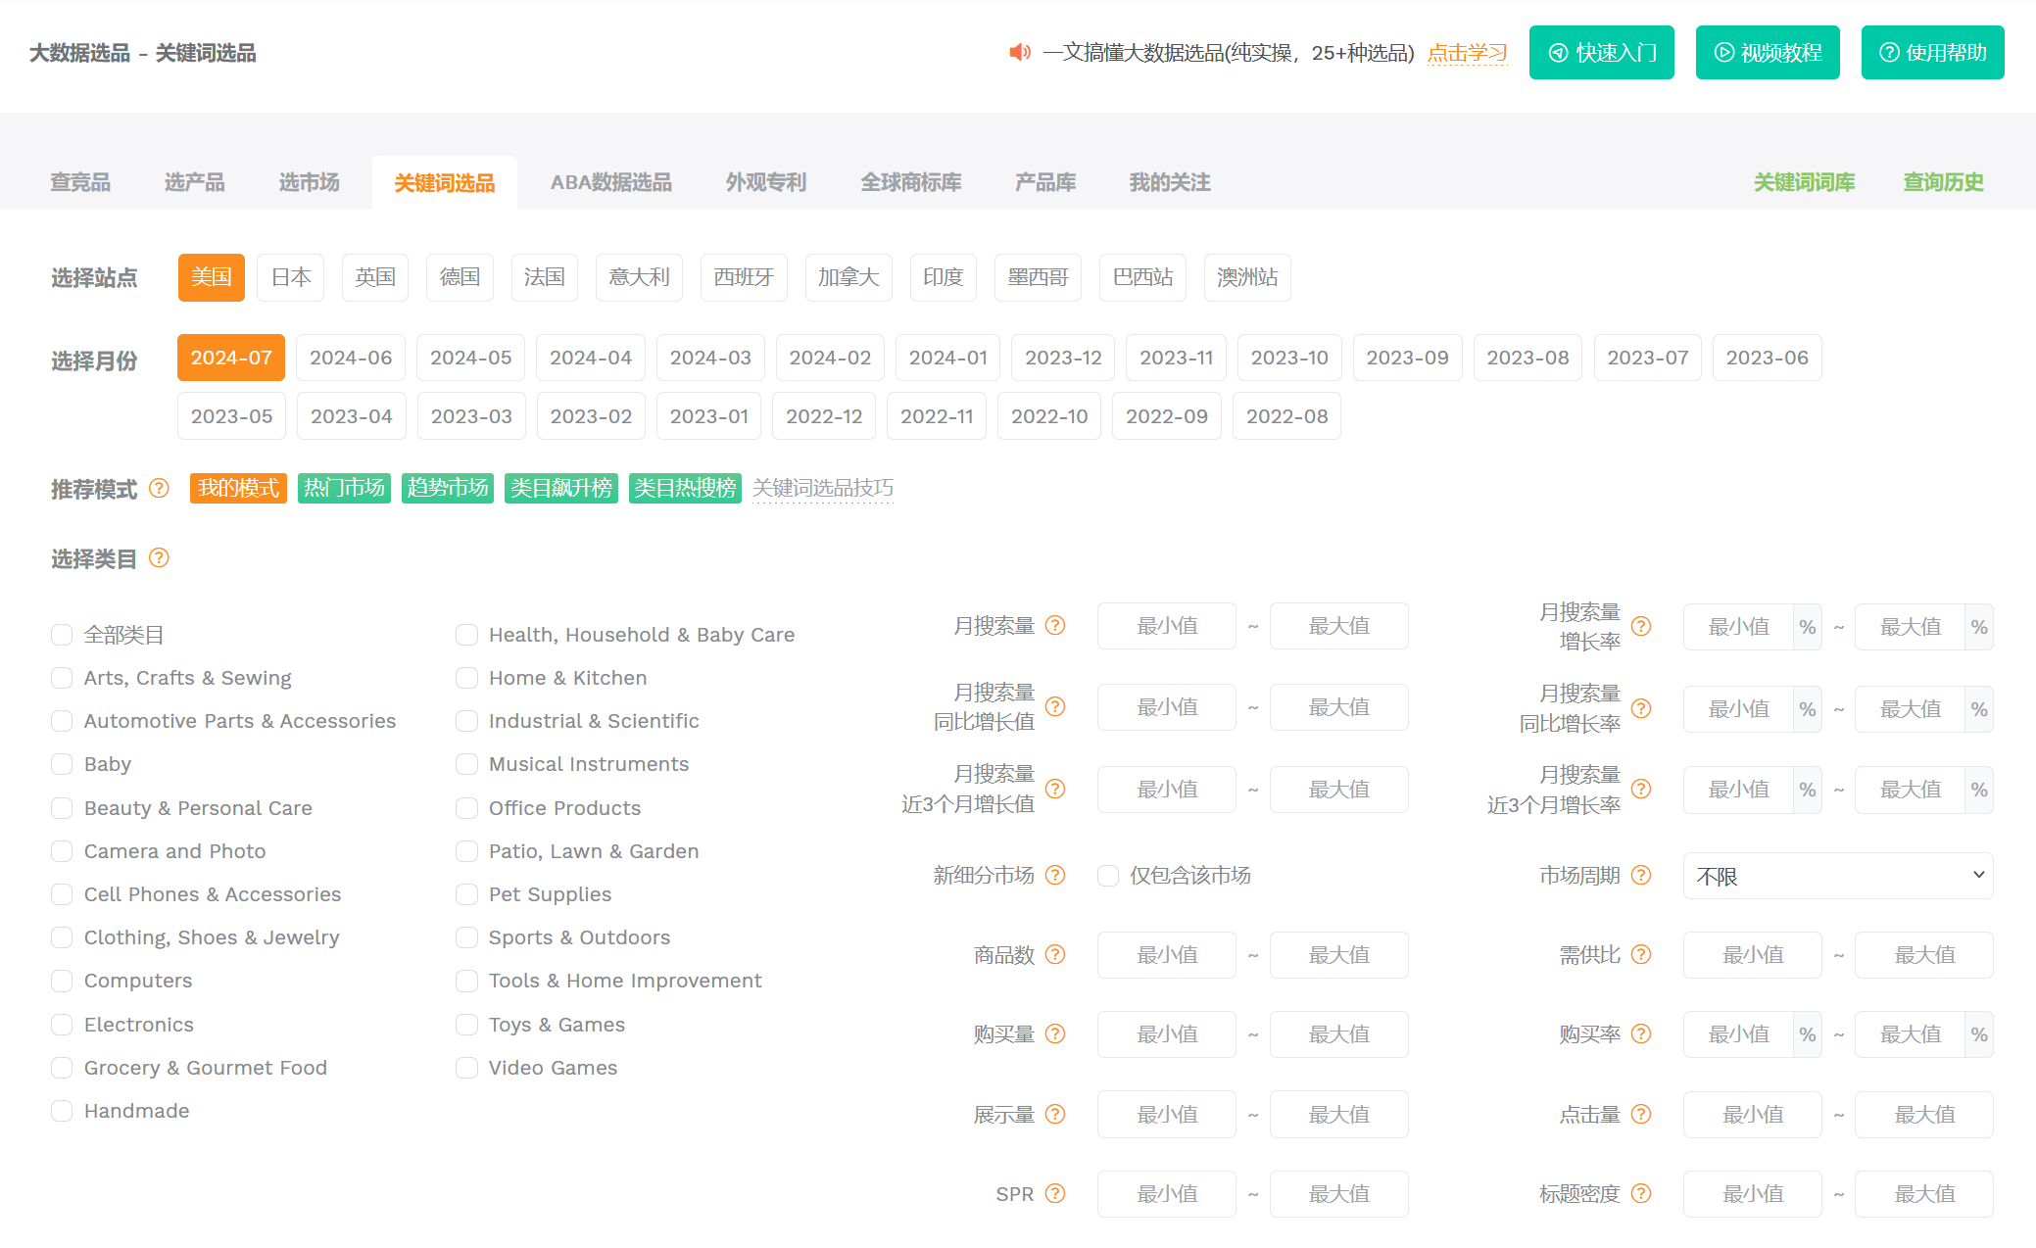
Task: Check the 全部类目 checkbox
Action: click(x=62, y=635)
